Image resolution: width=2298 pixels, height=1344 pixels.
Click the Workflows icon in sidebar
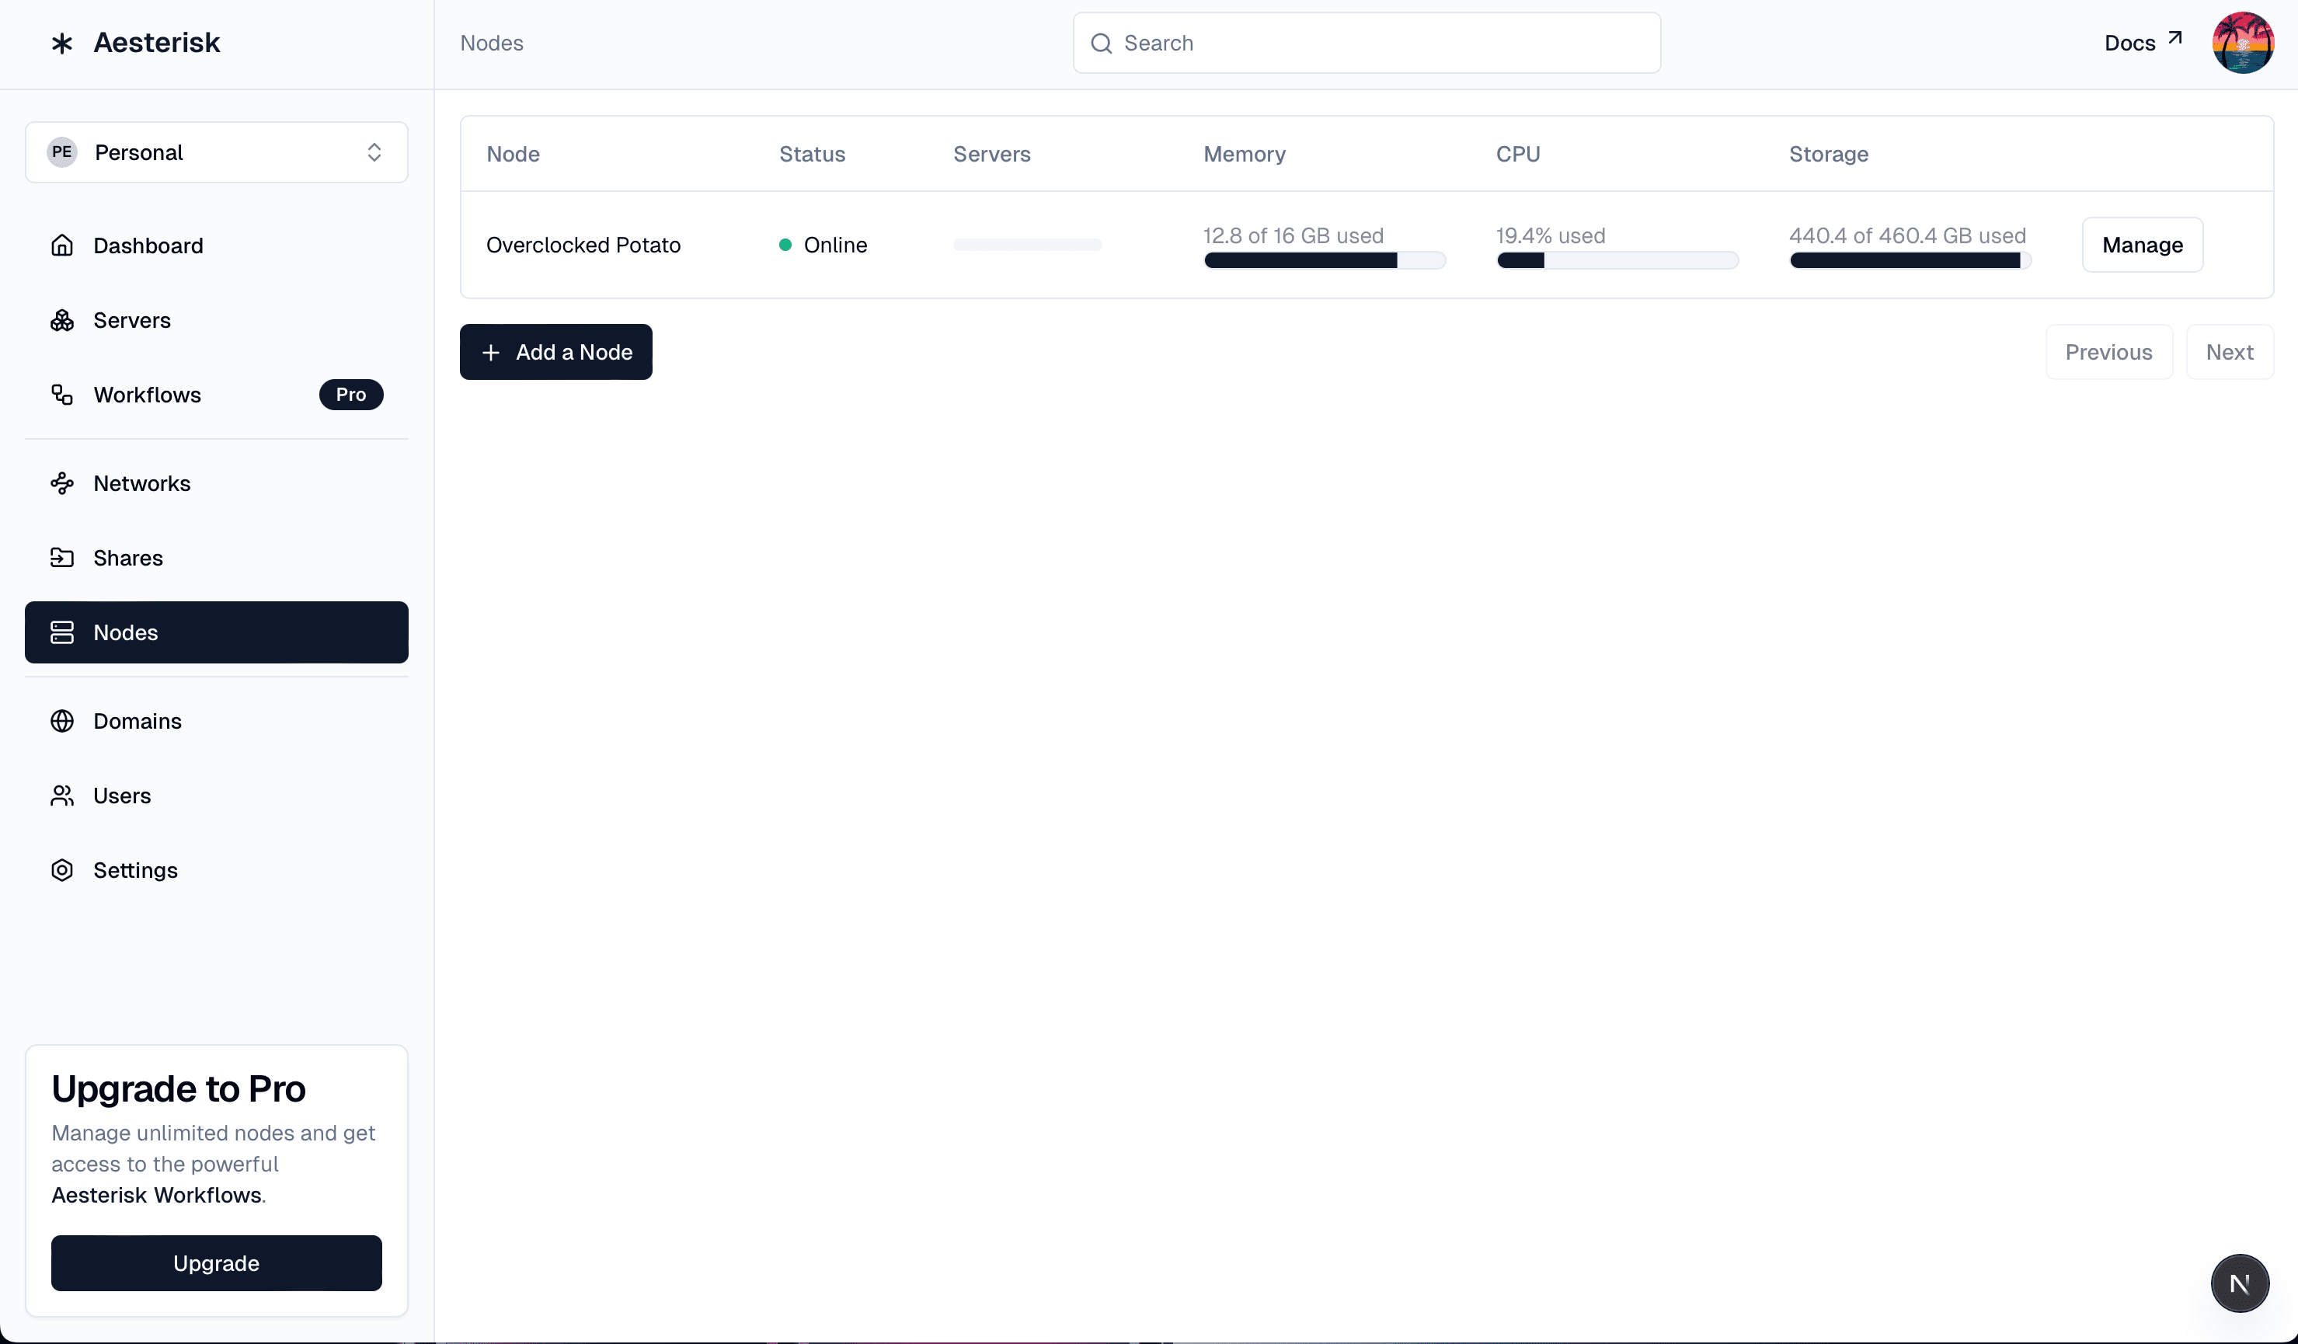[x=61, y=395]
